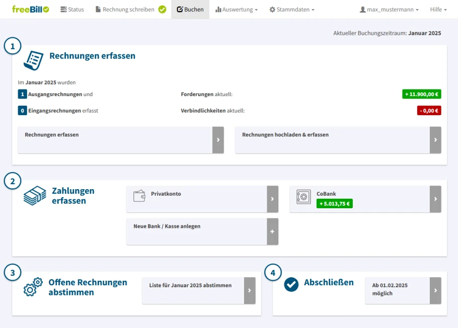Expand the Stammdaten dropdown
Screen dimensions: 458x328
(291, 9)
